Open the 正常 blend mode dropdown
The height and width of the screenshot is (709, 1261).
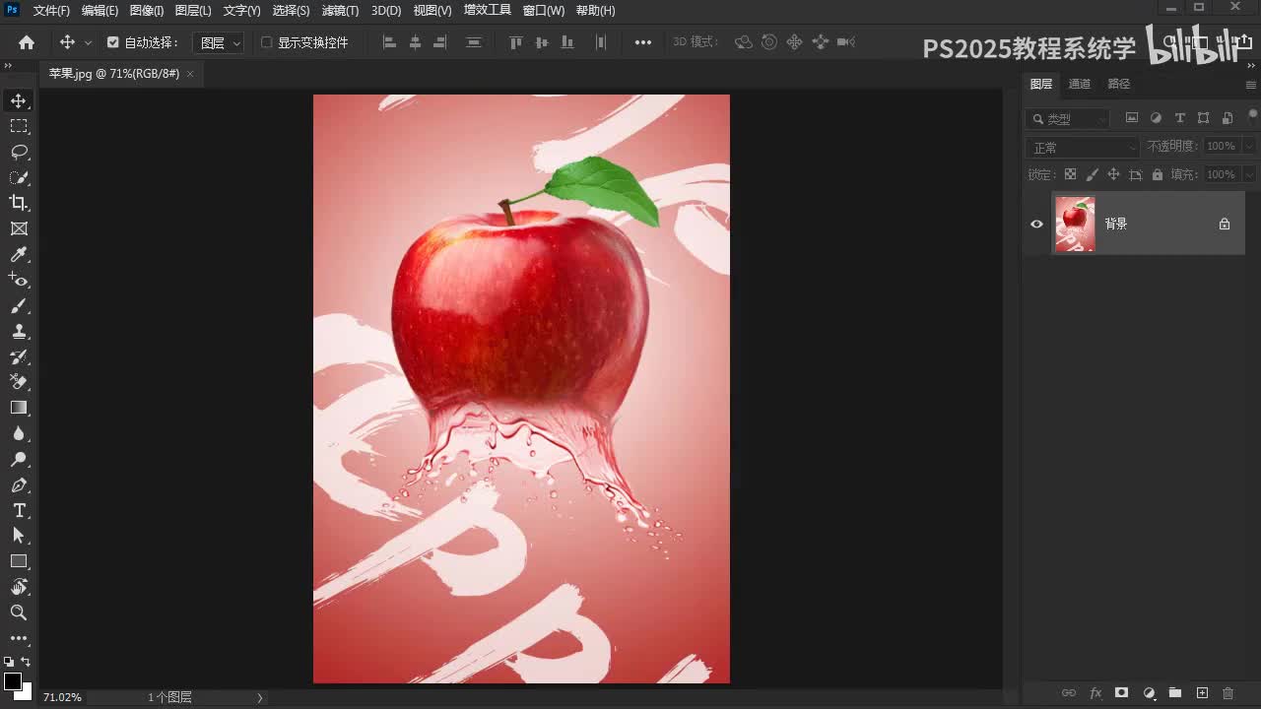click(x=1082, y=147)
